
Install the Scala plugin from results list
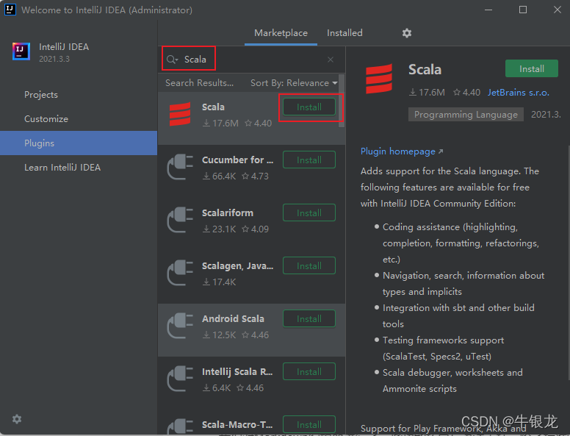(x=309, y=107)
